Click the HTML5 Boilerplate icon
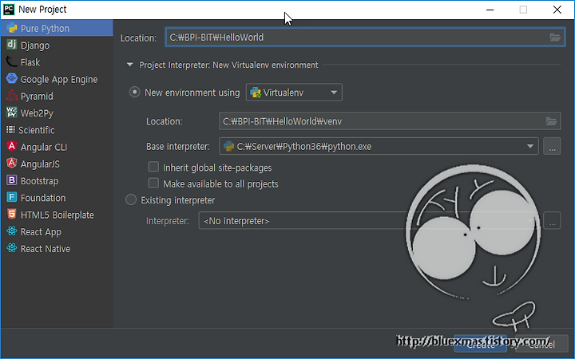The width and height of the screenshot is (575, 359). (x=12, y=215)
